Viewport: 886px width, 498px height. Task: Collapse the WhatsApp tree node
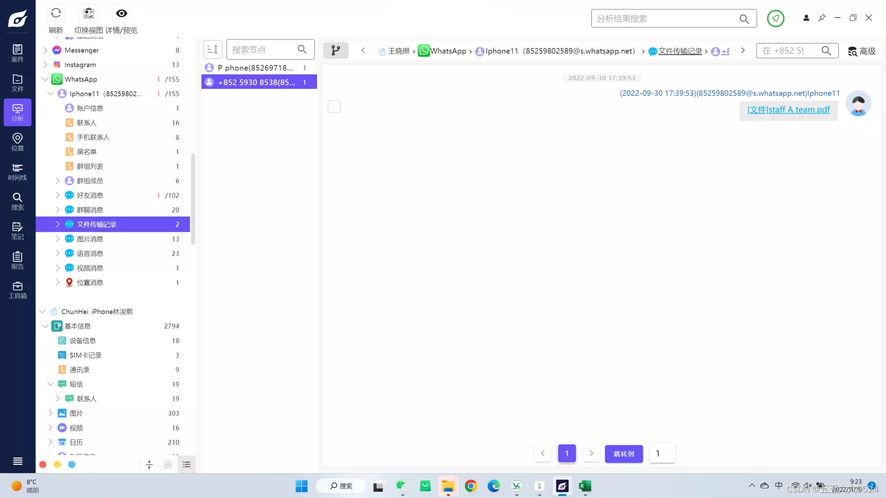pyautogui.click(x=45, y=79)
